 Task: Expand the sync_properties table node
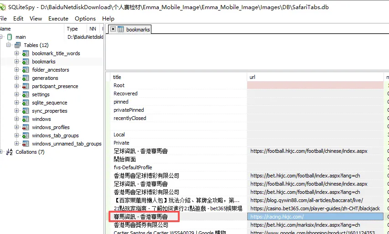pyautogui.click(x=16, y=110)
